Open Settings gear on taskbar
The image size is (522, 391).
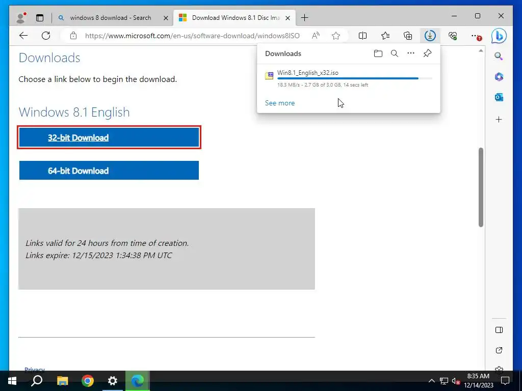point(113,381)
